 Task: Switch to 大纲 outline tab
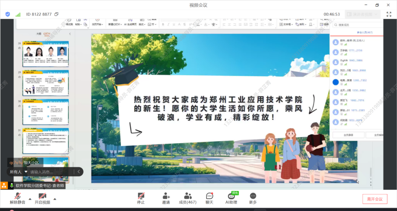click(x=39, y=34)
